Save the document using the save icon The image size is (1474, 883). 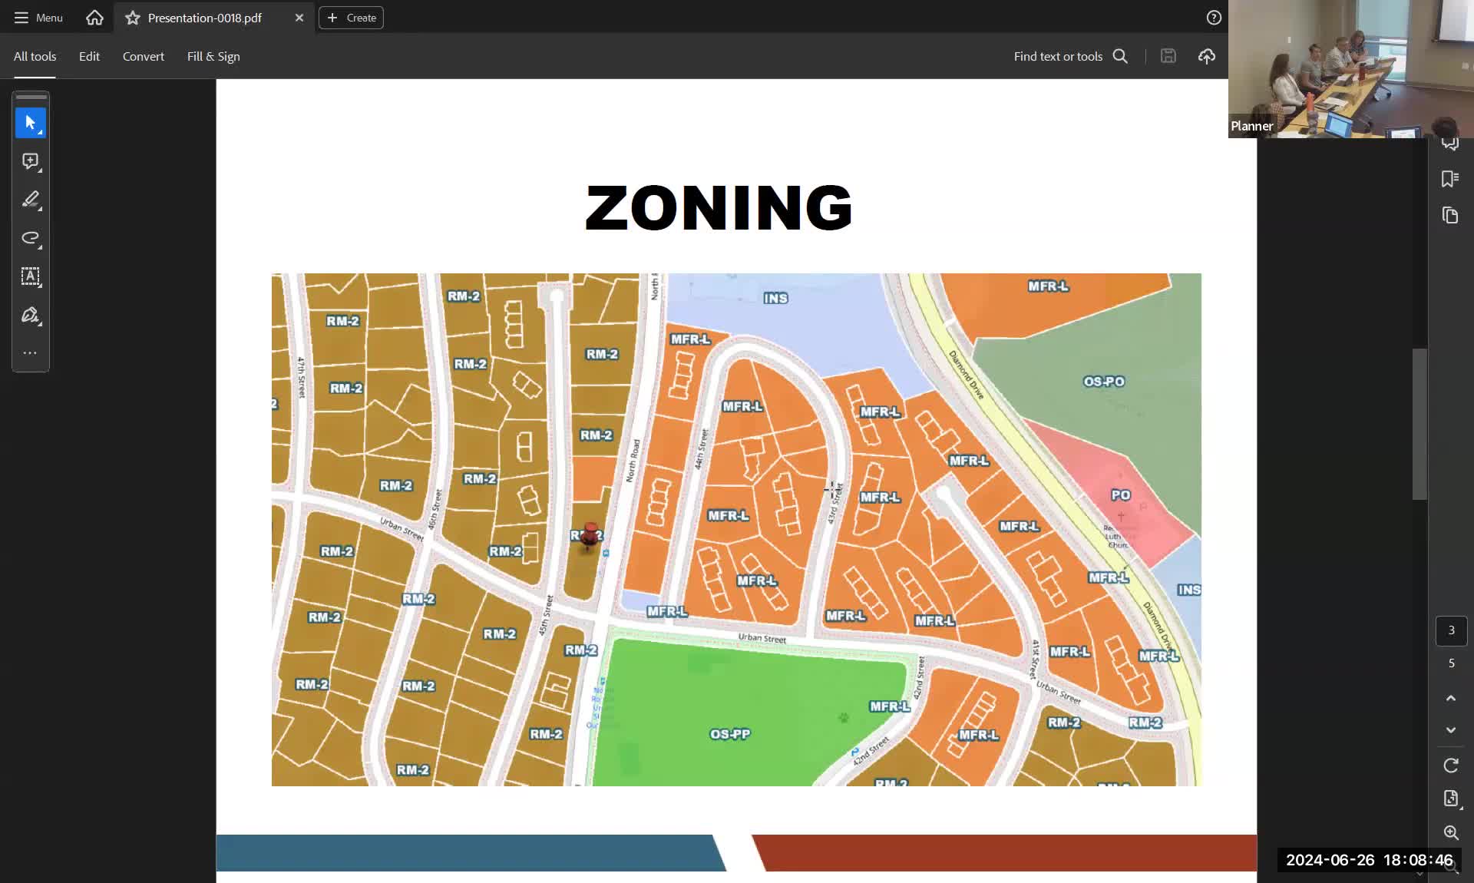pos(1168,56)
